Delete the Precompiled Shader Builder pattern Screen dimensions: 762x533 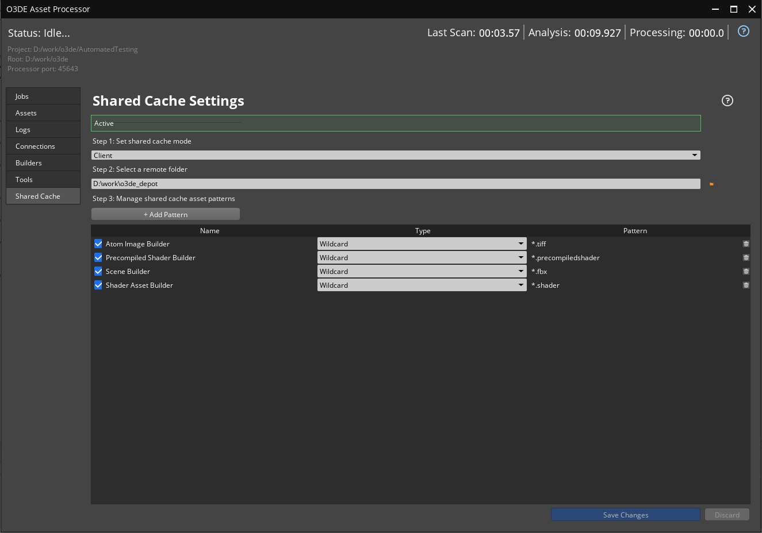(x=746, y=257)
